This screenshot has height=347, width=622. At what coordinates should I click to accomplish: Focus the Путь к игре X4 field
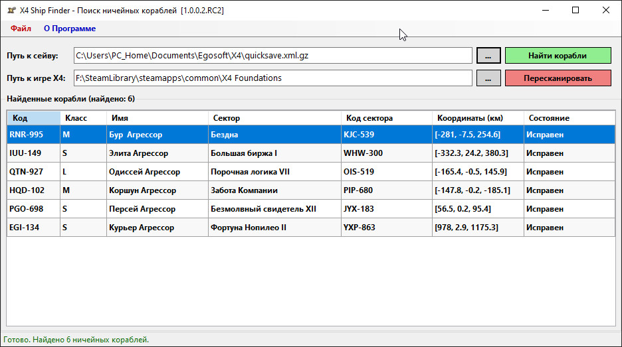coord(273,78)
